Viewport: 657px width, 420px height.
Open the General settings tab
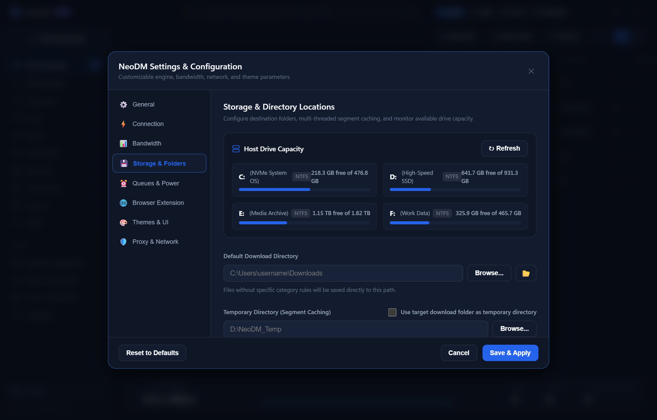pos(159,104)
